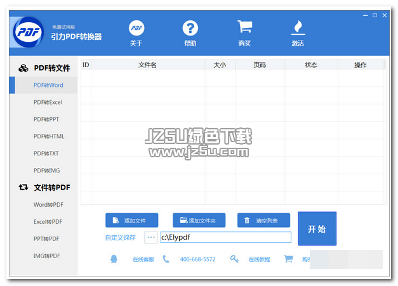Screen dimensions: 398x286
Task: Click the key icon beside 在线教程
Action: coord(234,259)
